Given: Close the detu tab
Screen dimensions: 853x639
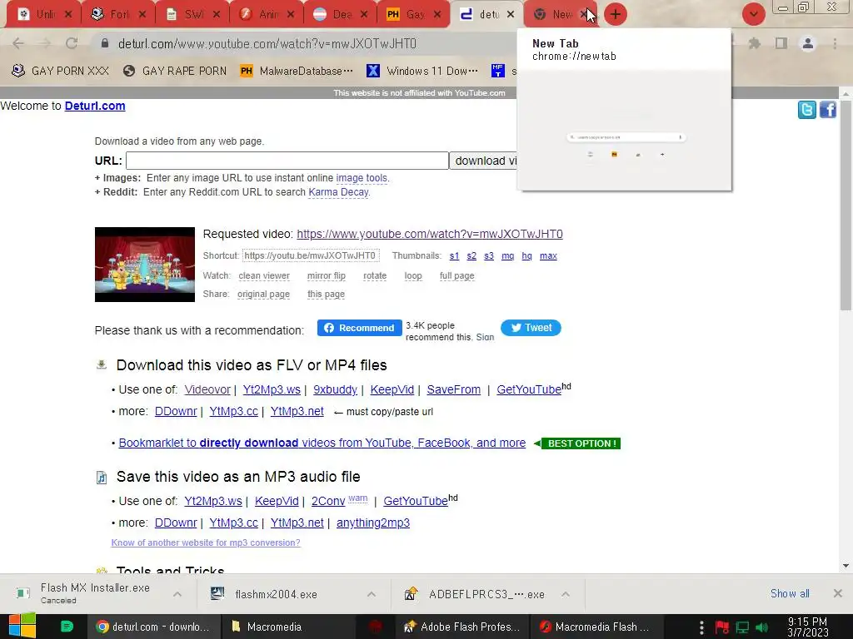Looking at the screenshot, I should coord(511,15).
